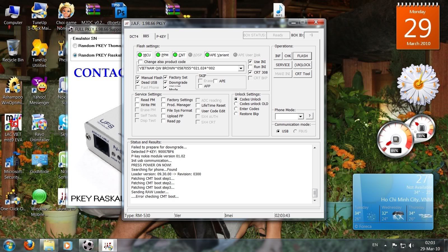Click the FLASH button
The height and width of the screenshot is (252, 448).
(302, 56)
